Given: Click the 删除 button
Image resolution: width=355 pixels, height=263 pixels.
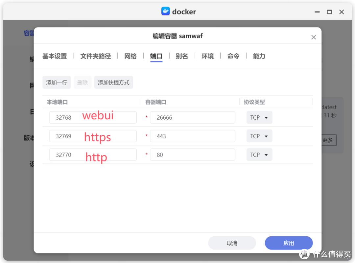Looking at the screenshot, I should click(x=83, y=83).
